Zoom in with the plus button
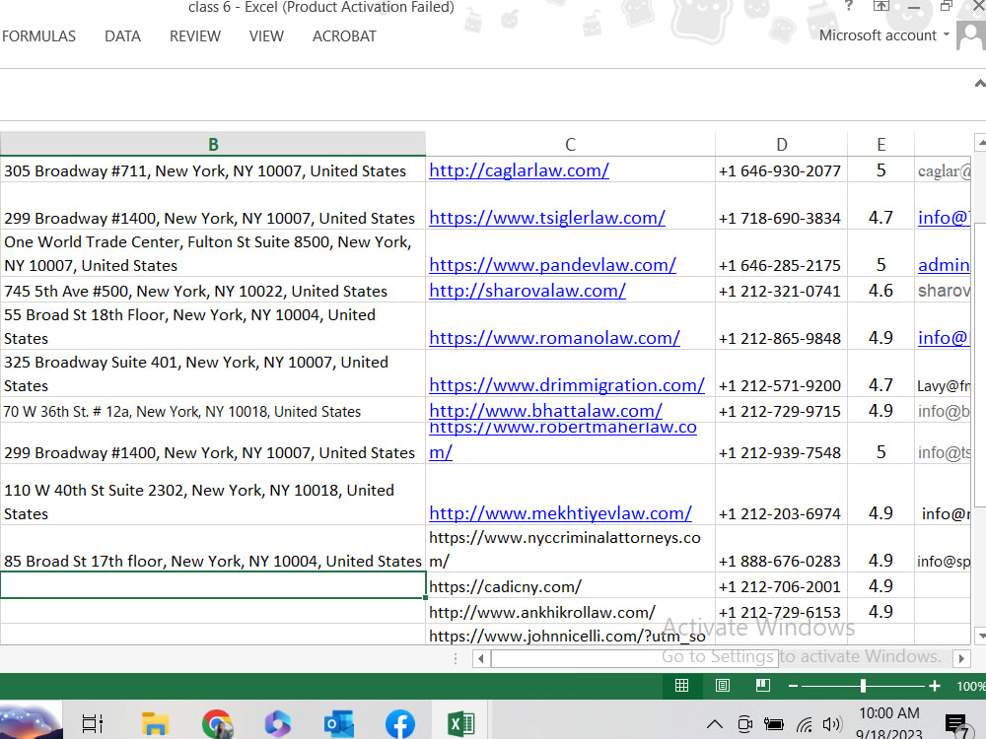This screenshot has width=986, height=739. 935,686
